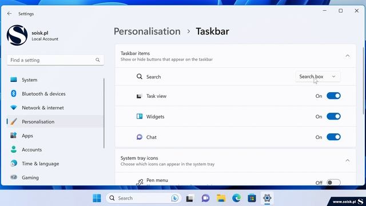Click the Settings gear in the taskbar
Screen dimensions: 366x206
(x=267, y=198)
